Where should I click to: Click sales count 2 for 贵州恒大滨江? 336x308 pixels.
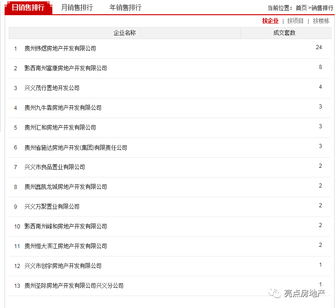tap(320, 245)
